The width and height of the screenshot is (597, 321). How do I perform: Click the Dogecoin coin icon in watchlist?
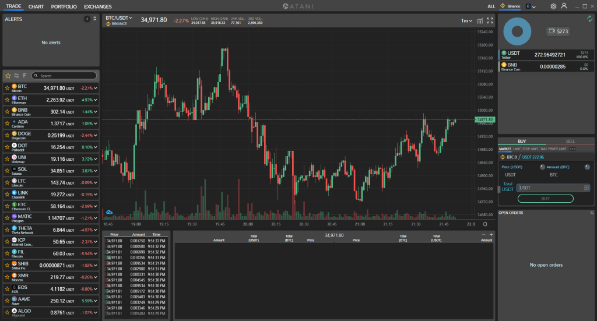pos(14,133)
